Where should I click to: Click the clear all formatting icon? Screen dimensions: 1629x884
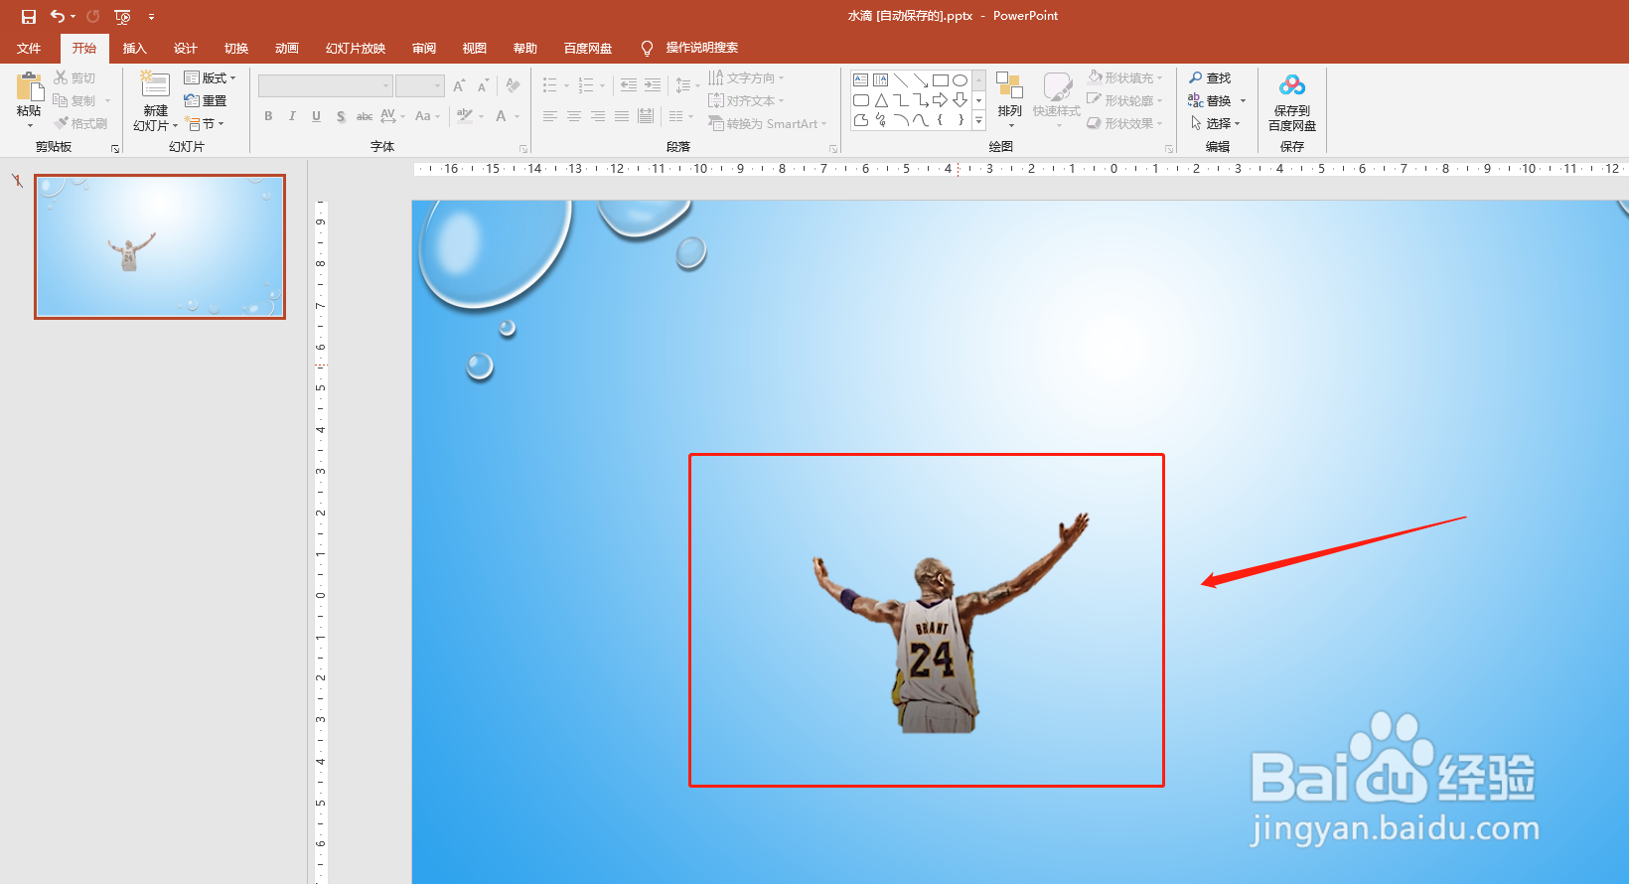coord(513,86)
